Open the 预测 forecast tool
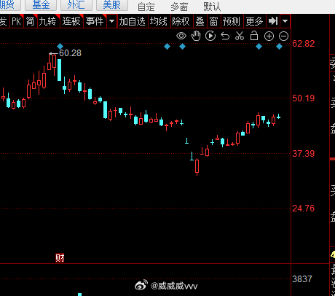 231,21
